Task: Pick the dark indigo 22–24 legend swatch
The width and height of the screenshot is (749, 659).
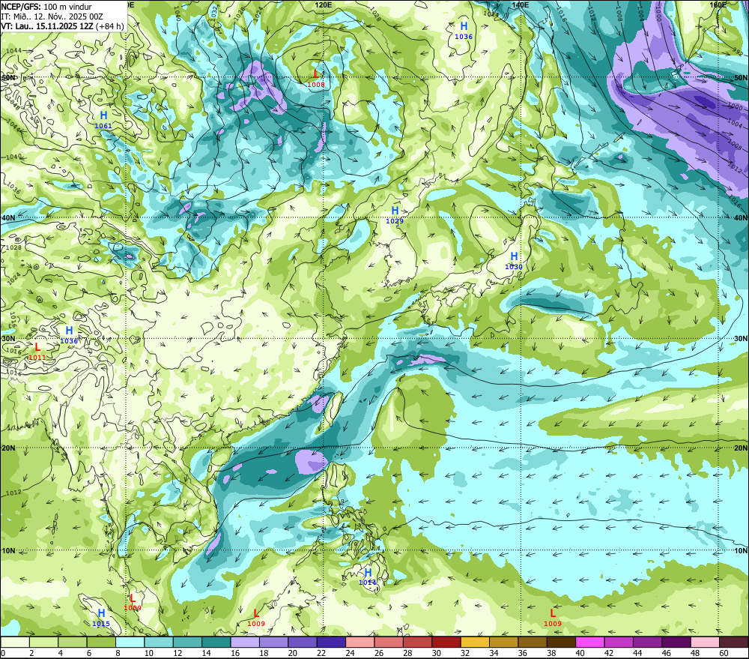Action: coord(332,643)
